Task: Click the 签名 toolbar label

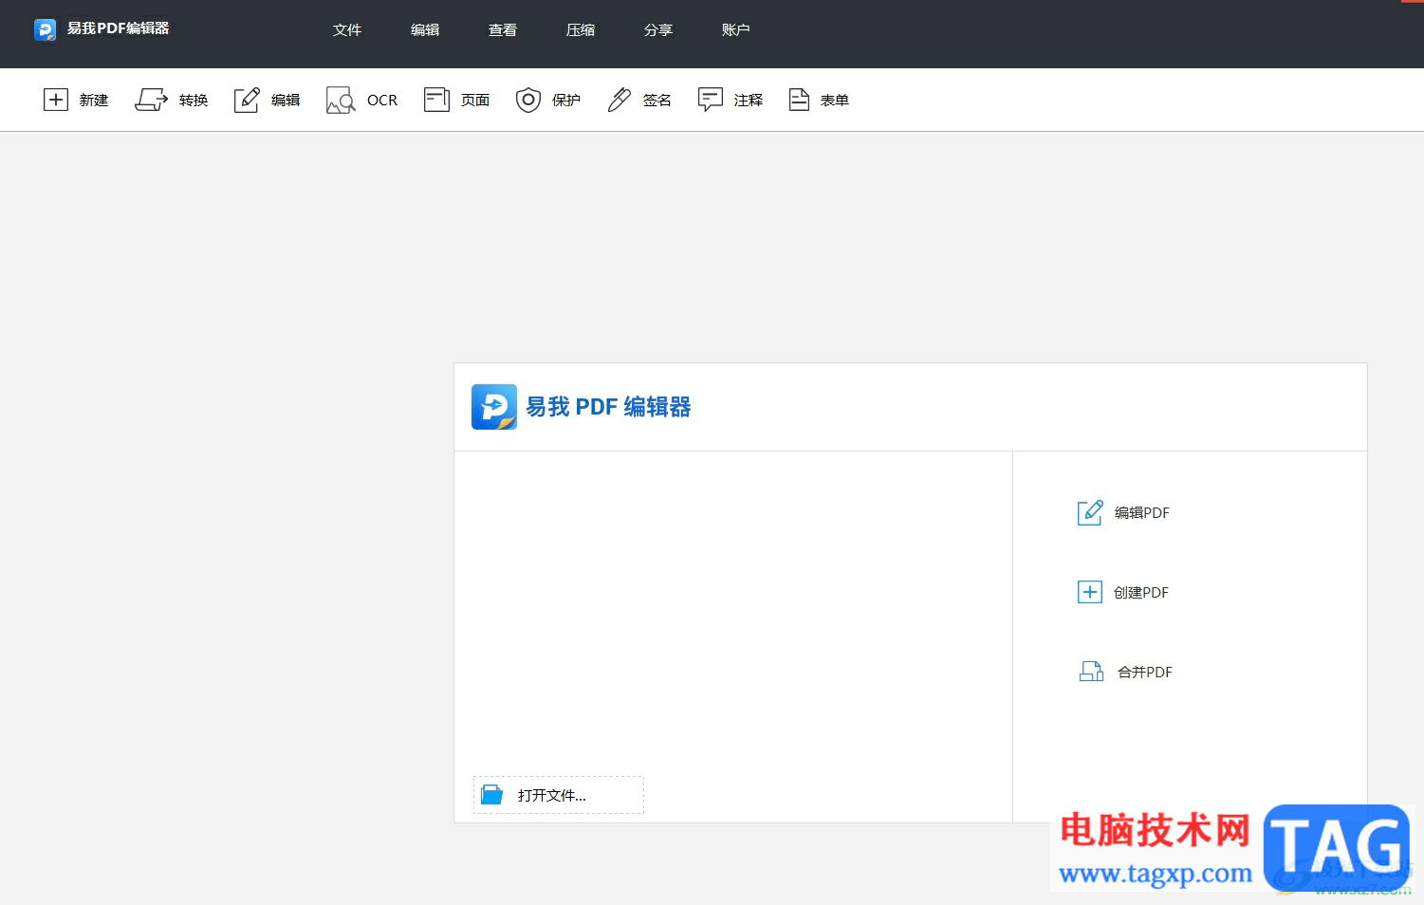Action: [x=657, y=100]
